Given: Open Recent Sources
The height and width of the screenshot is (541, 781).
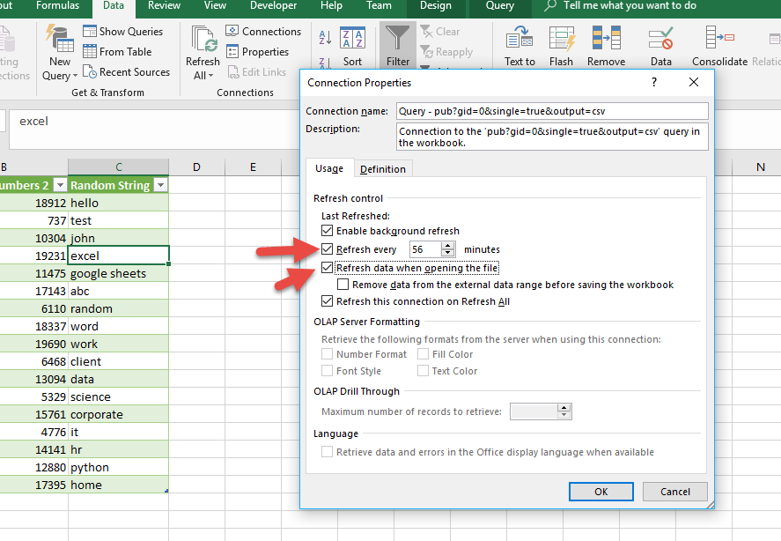Looking at the screenshot, I should pos(127,71).
